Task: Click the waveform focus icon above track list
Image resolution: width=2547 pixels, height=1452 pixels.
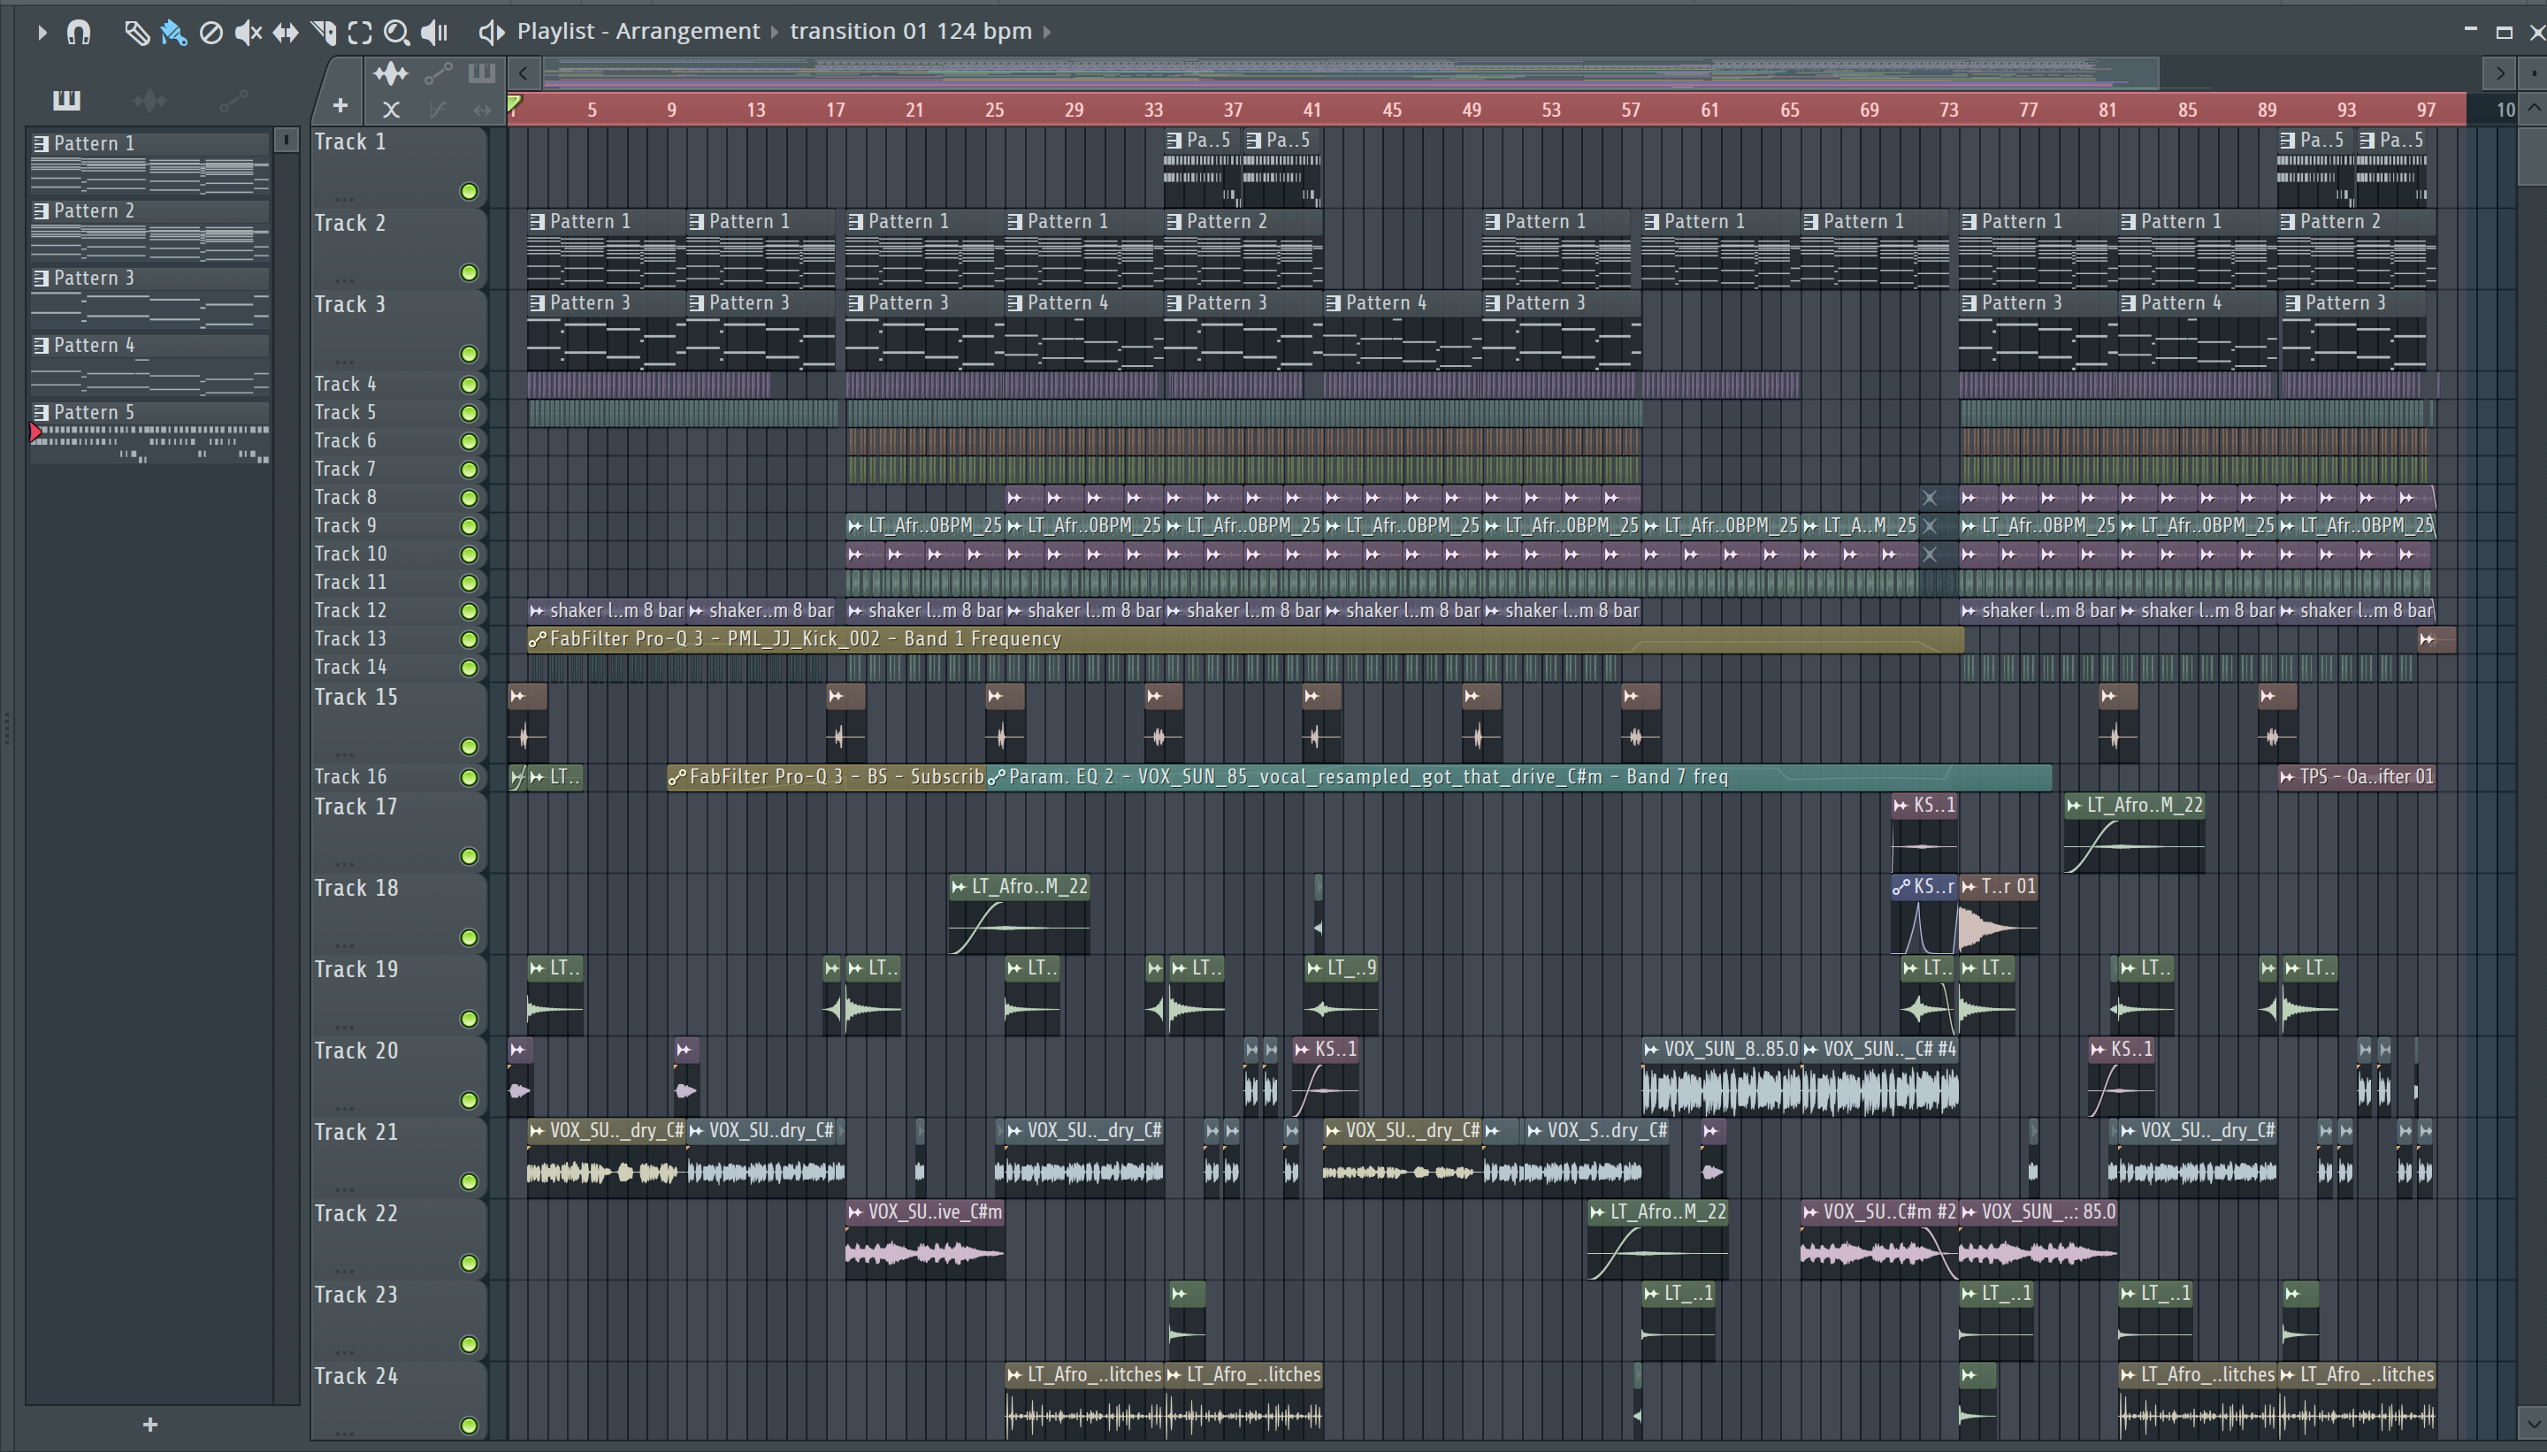Action: 391,73
